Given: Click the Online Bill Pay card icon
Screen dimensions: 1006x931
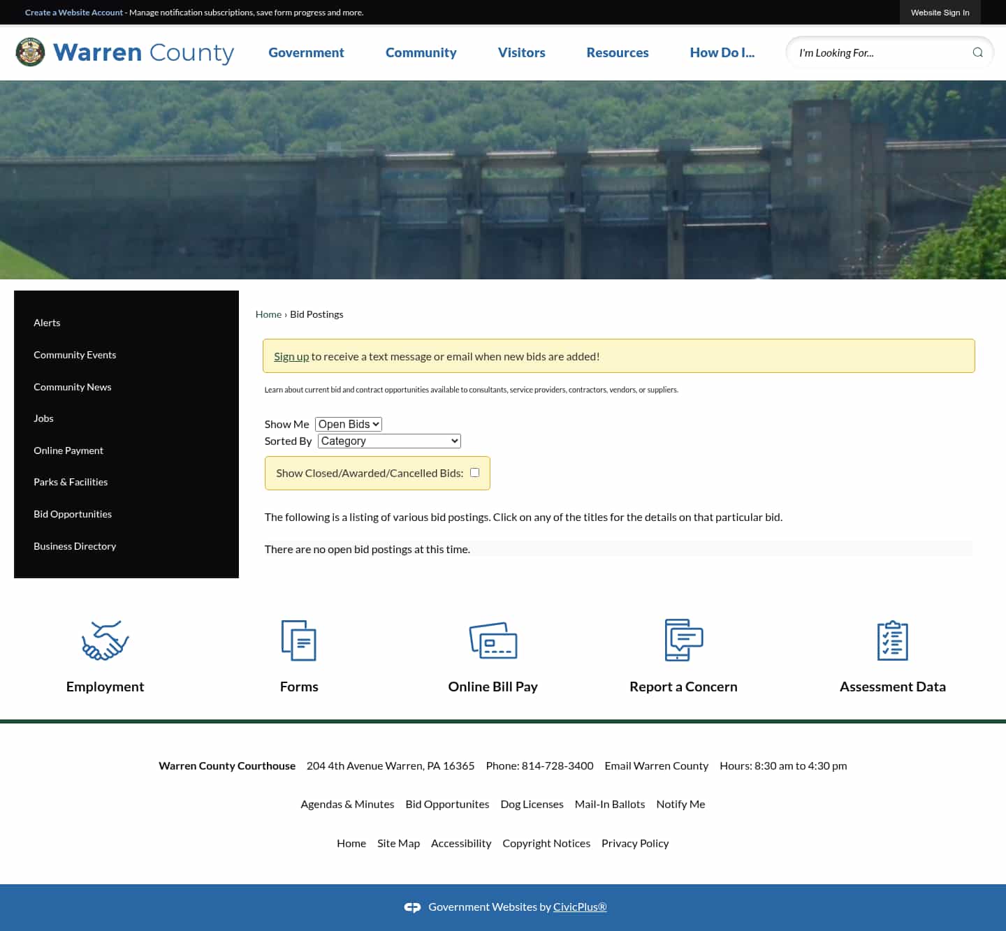Looking at the screenshot, I should pyautogui.click(x=494, y=640).
